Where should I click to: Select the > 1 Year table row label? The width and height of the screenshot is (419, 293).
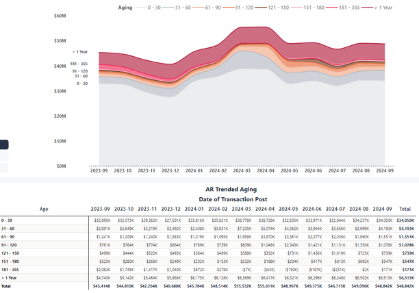point(8,278)
